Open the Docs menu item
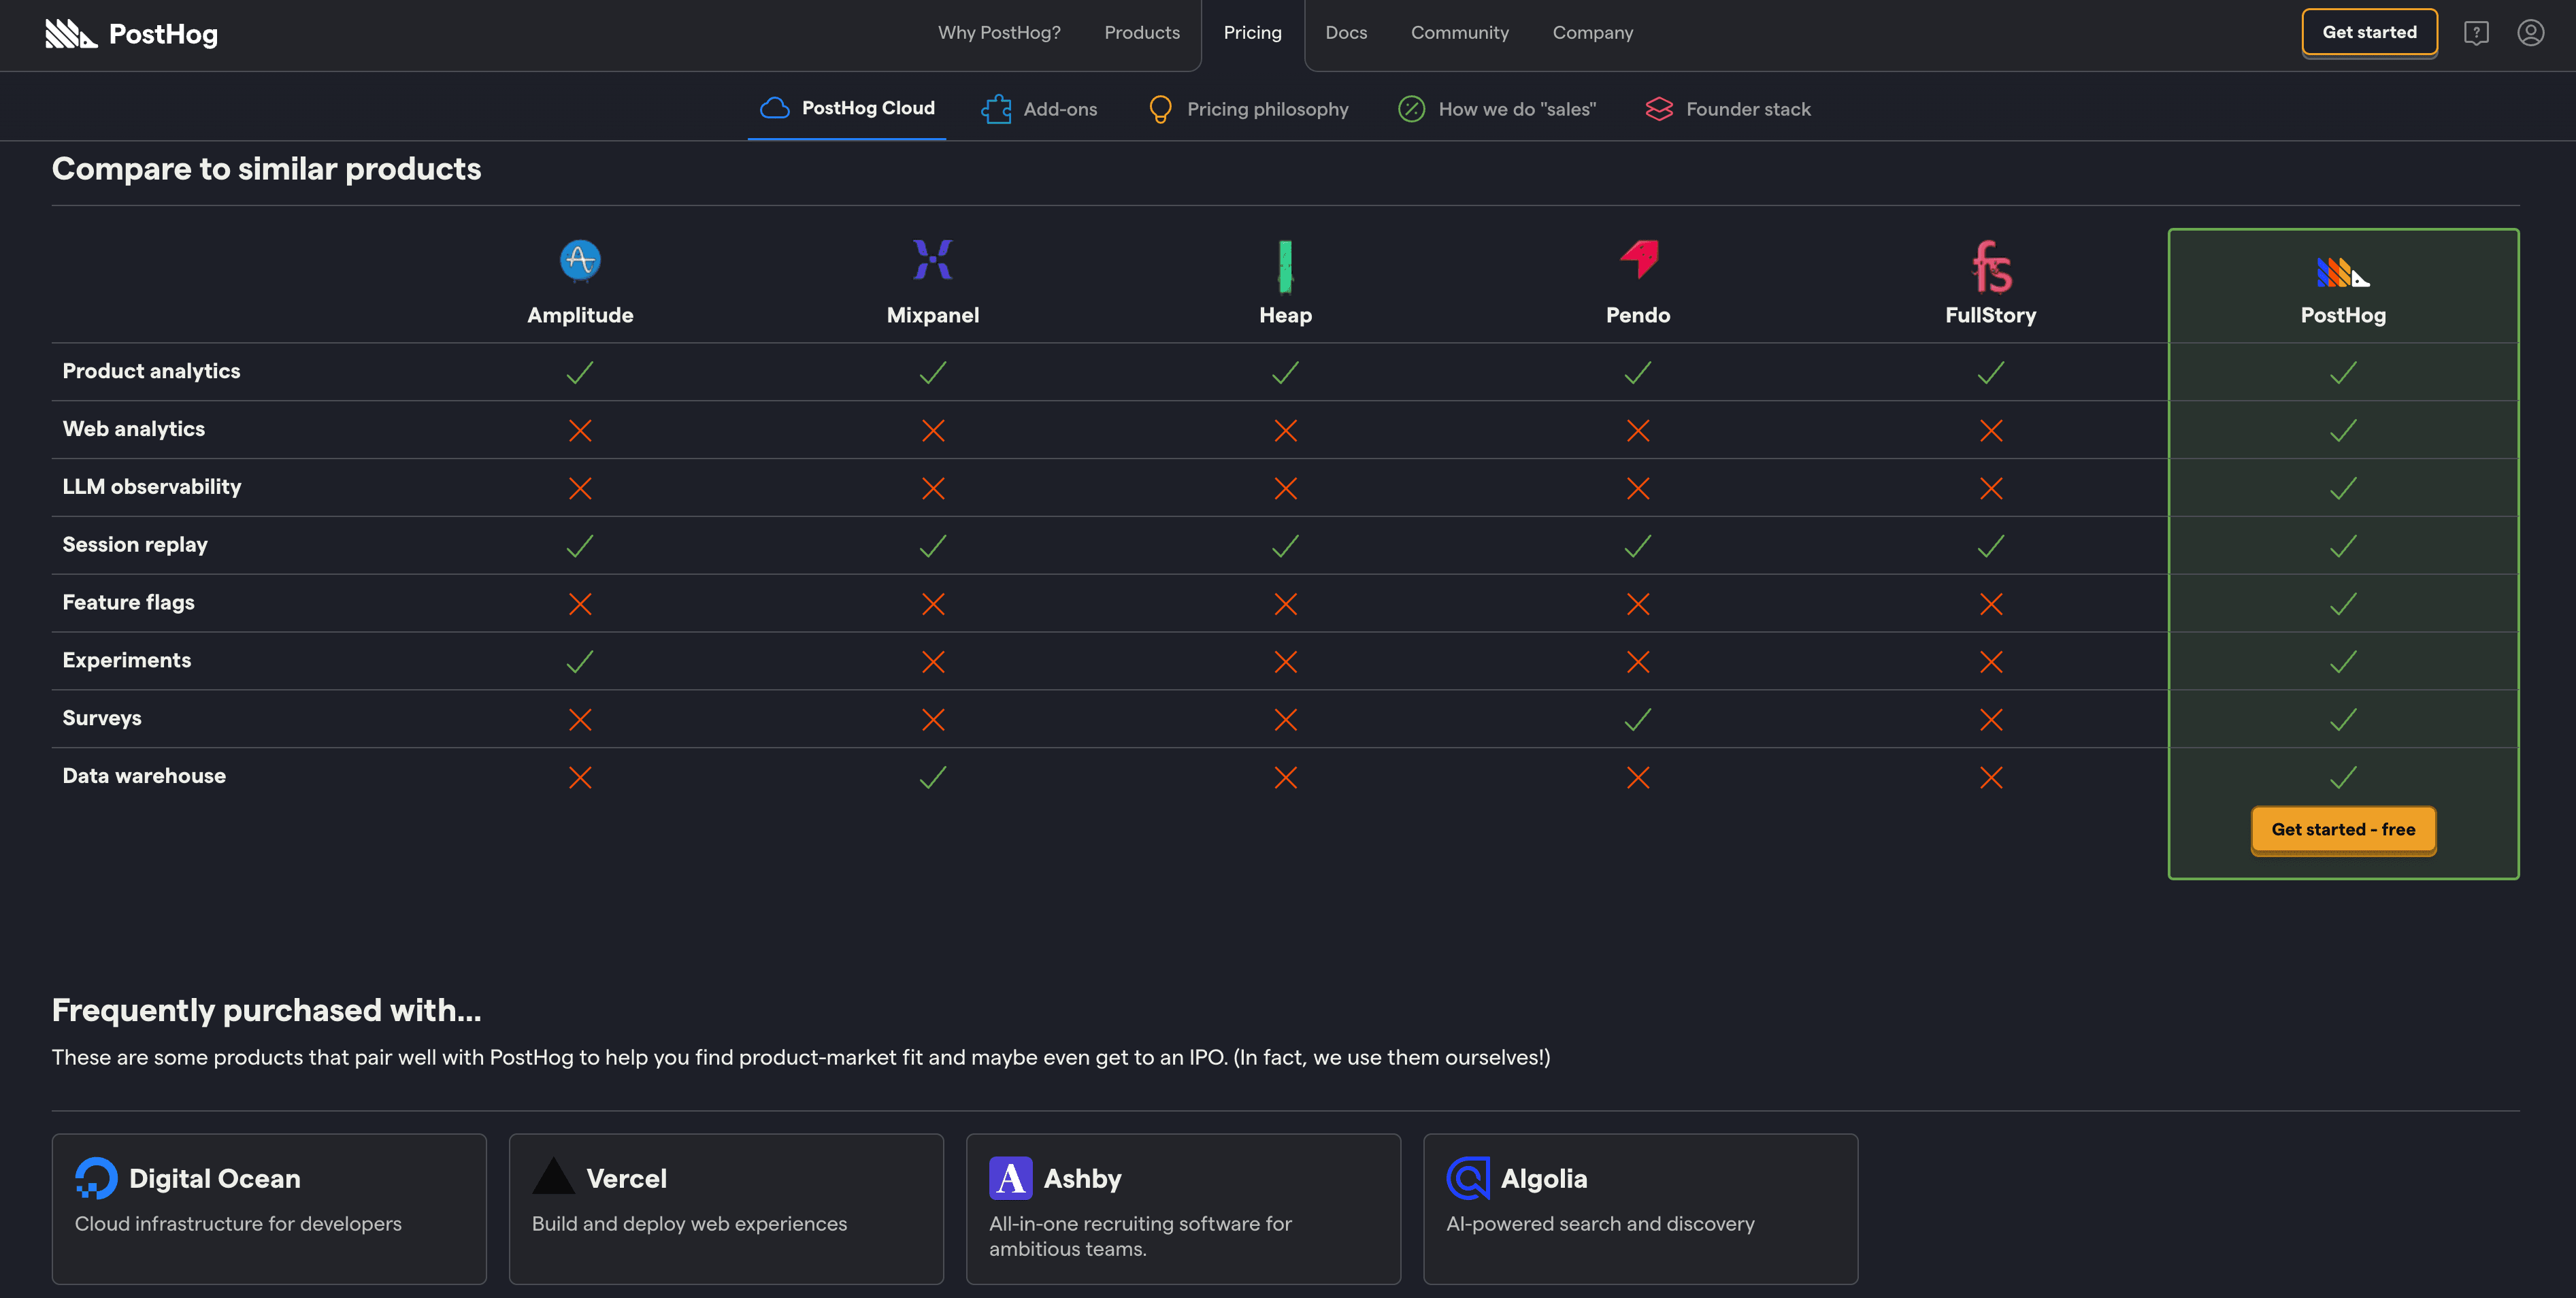 [1346, 32]
